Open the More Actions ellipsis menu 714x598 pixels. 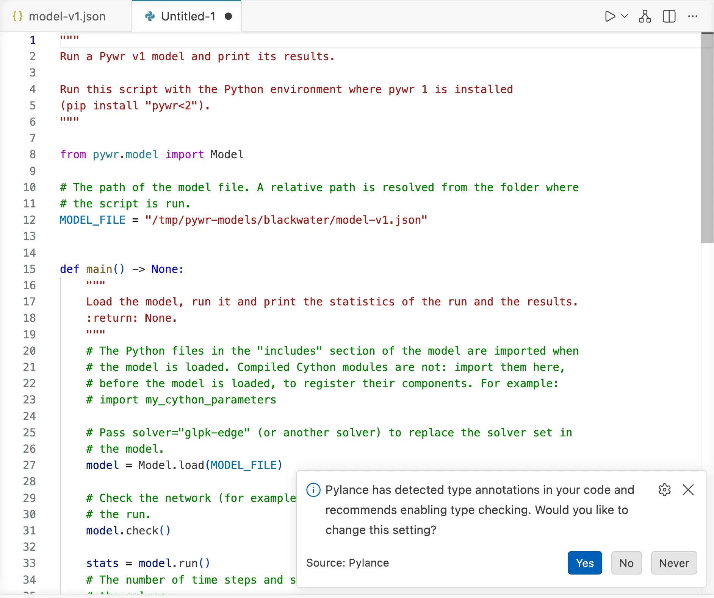[693, 16]
